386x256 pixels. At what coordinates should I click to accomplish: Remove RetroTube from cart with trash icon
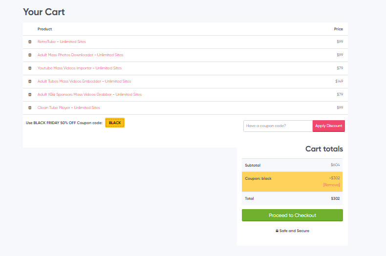point(30,42)
